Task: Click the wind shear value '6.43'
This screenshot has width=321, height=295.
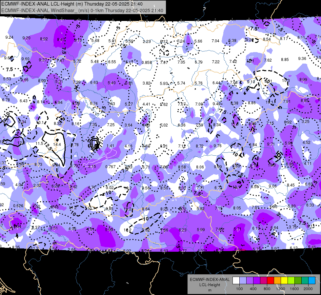Action: point(24,101)
